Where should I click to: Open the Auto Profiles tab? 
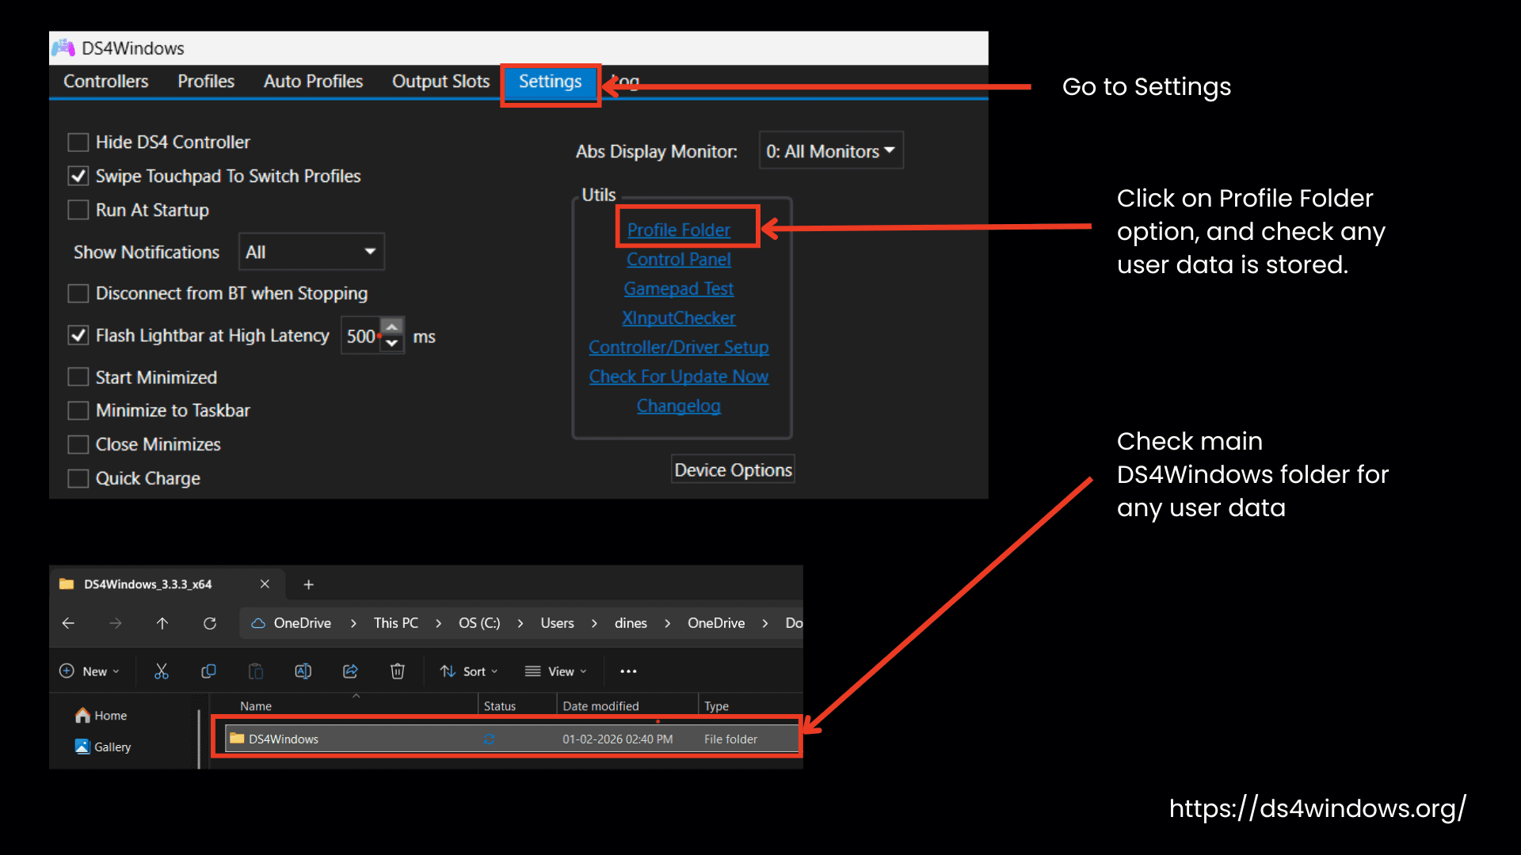tap(313, 82)
